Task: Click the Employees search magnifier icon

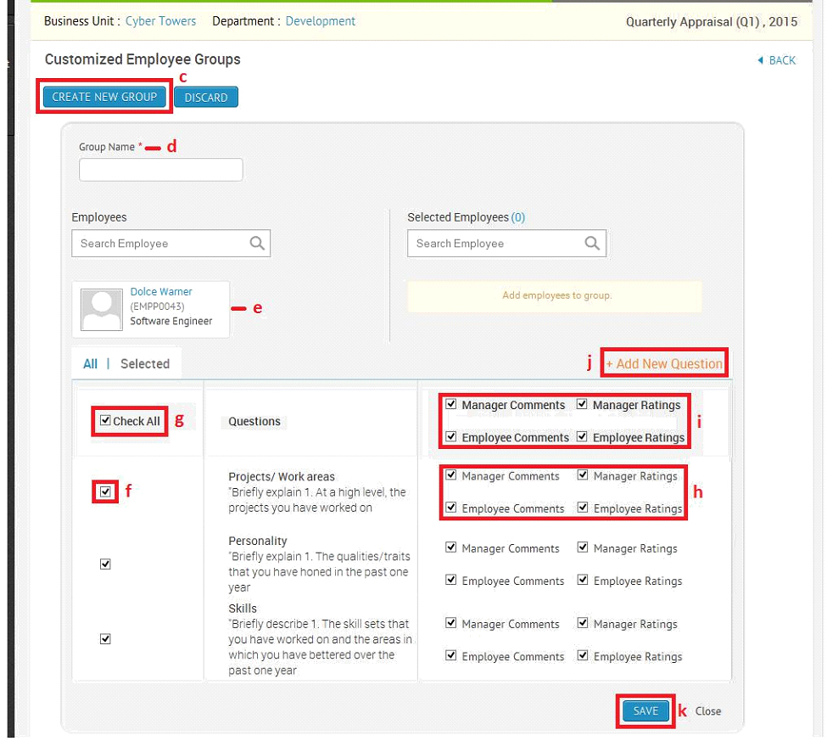Action: (x=257, y=243)
